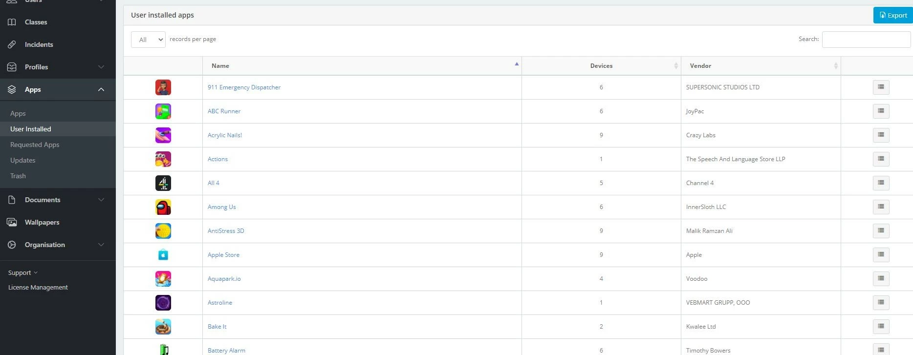Open Trash in the sidebar
The height and width of the screenshot is (355, 913).
18,176
